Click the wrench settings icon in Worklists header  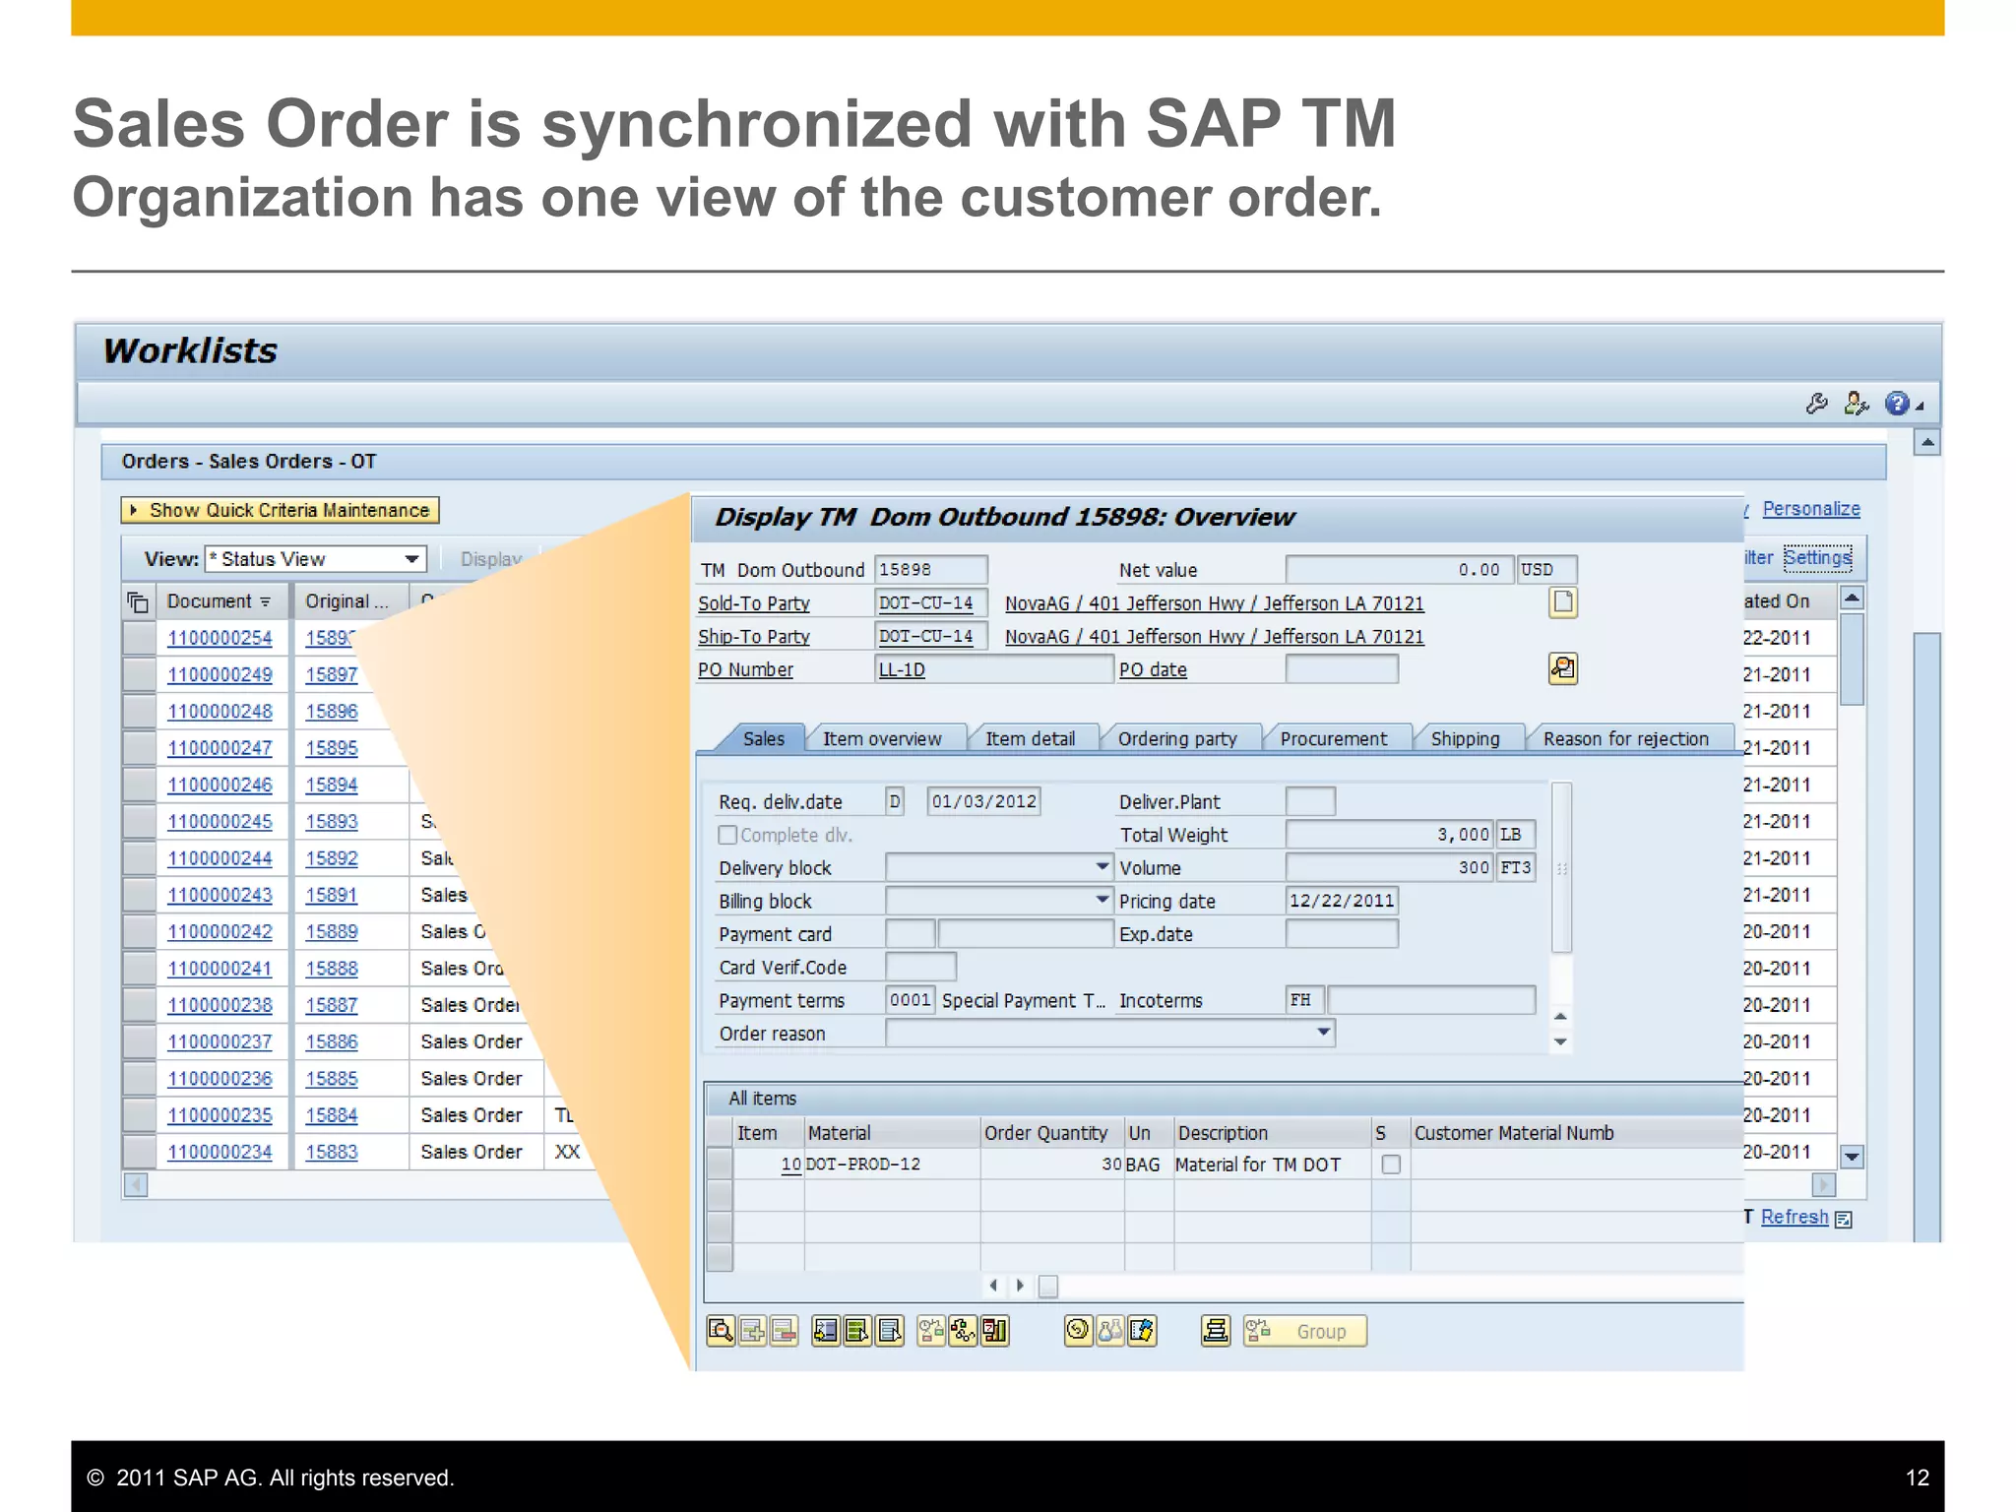click(x=1817, y=404)
